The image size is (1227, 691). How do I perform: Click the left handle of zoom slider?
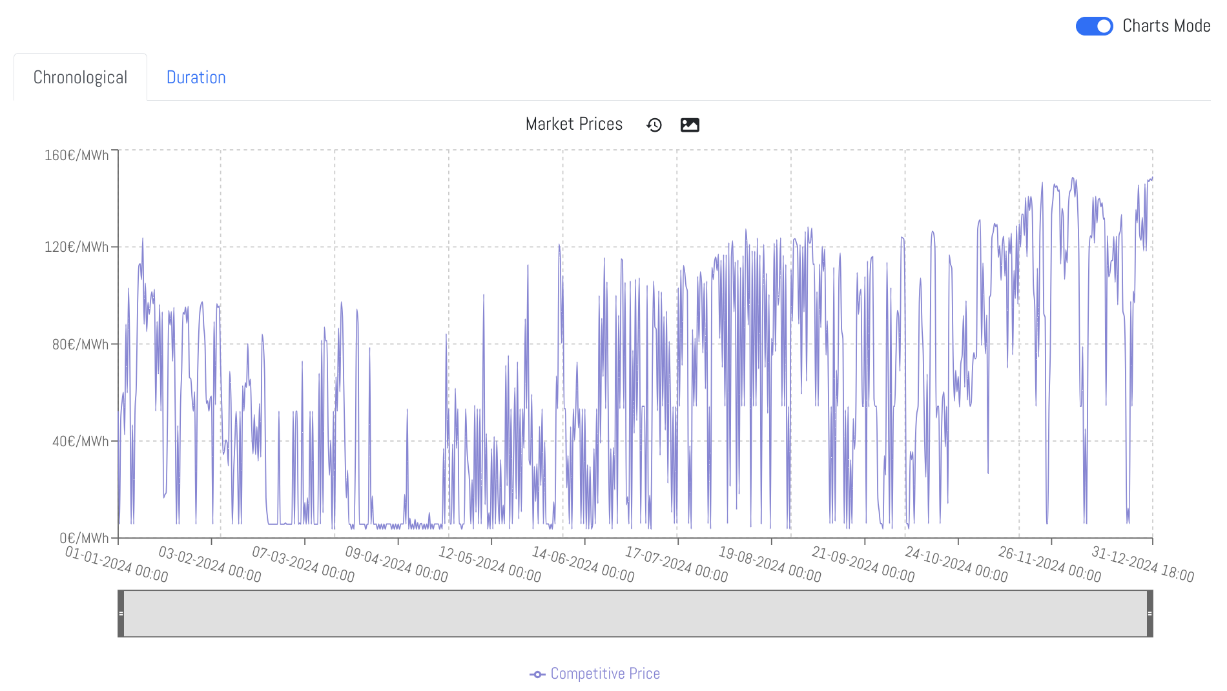[x=121, y=614]
